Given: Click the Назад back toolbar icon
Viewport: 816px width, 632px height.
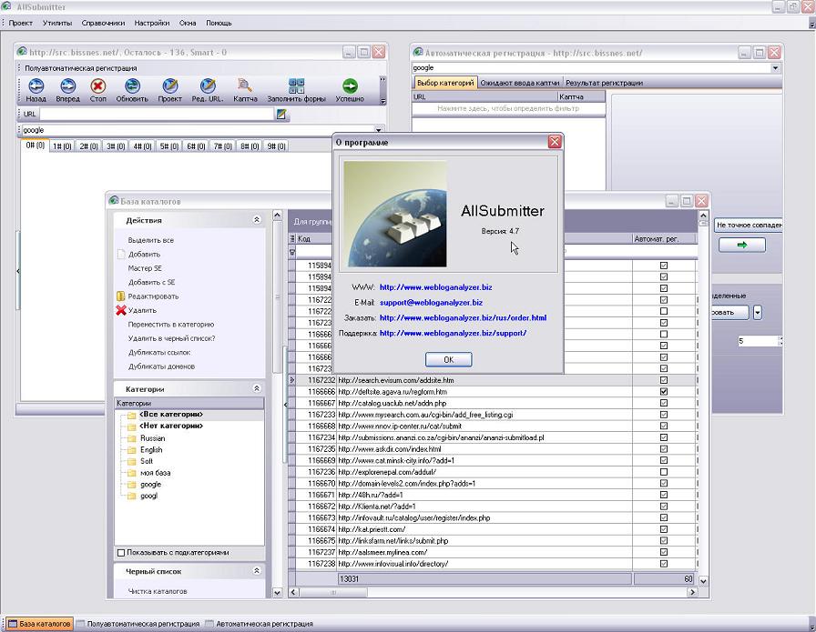Looking at the screenshot, I should pos(36,85).
